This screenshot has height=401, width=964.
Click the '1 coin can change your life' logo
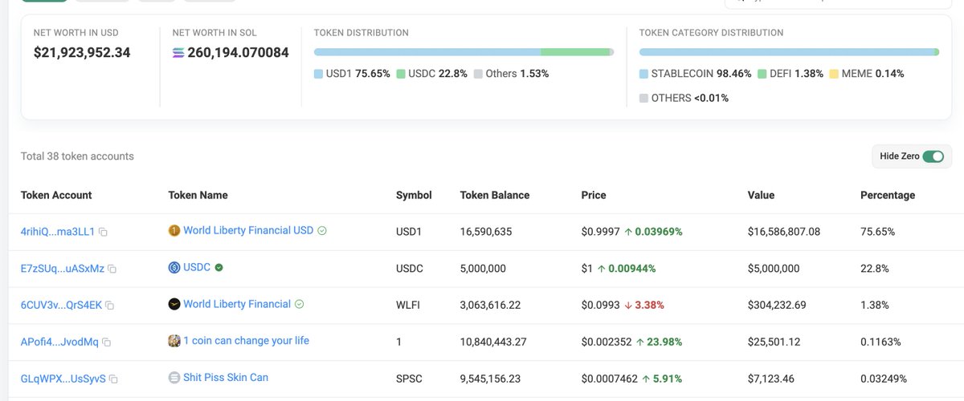174,341
